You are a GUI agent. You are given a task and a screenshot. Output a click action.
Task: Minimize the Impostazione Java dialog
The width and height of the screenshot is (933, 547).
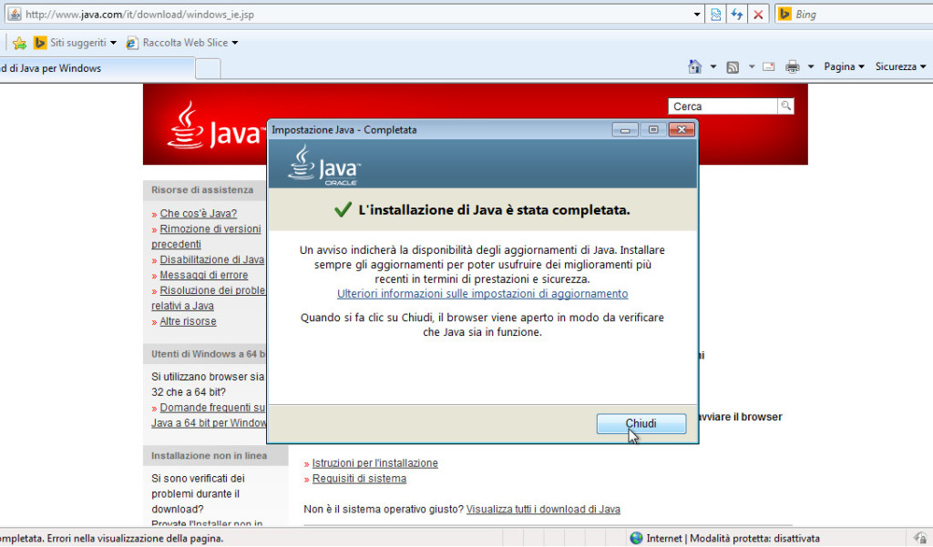(625, 129)
